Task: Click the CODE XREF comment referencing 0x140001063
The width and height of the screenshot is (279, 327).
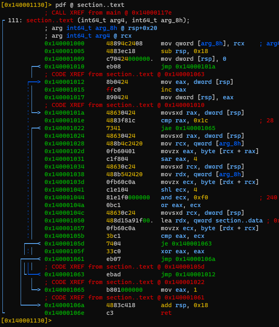Action: [x=125, y=74]
